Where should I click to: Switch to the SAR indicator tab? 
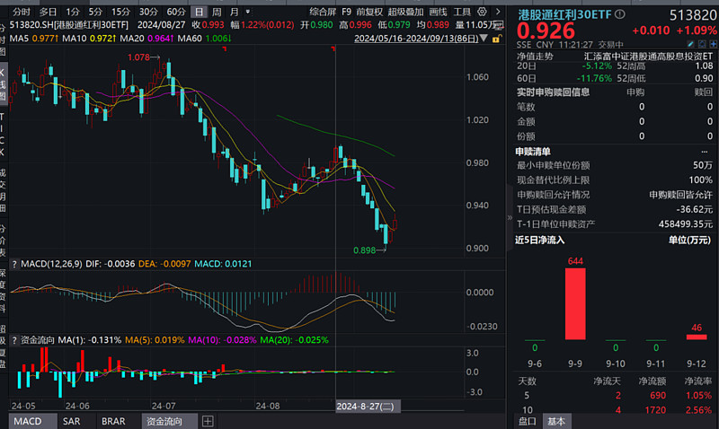(72, 421)
